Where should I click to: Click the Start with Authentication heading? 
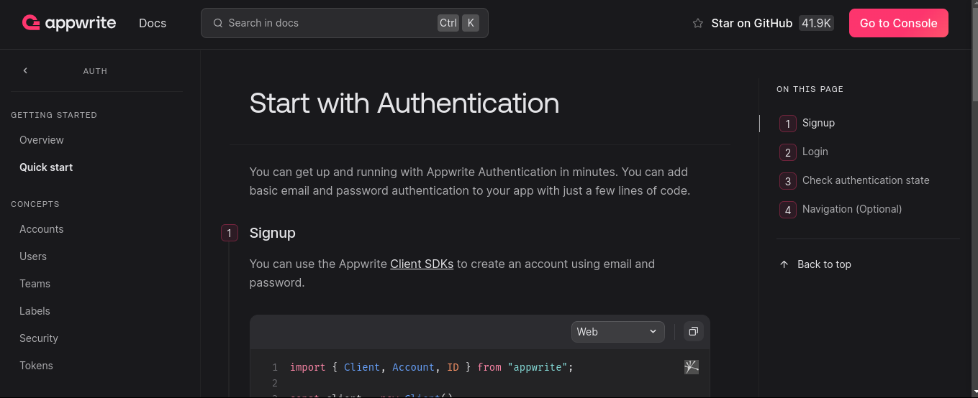pyautogui.click(x=404, y=103)
